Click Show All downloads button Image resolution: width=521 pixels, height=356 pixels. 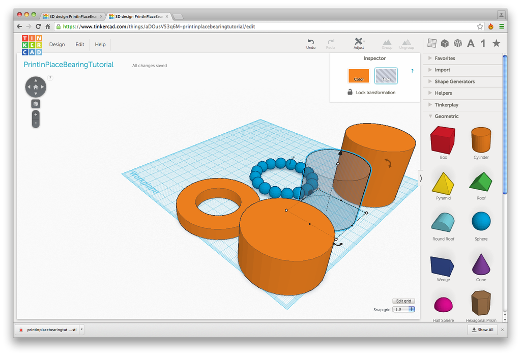click(x=482, y=330)
